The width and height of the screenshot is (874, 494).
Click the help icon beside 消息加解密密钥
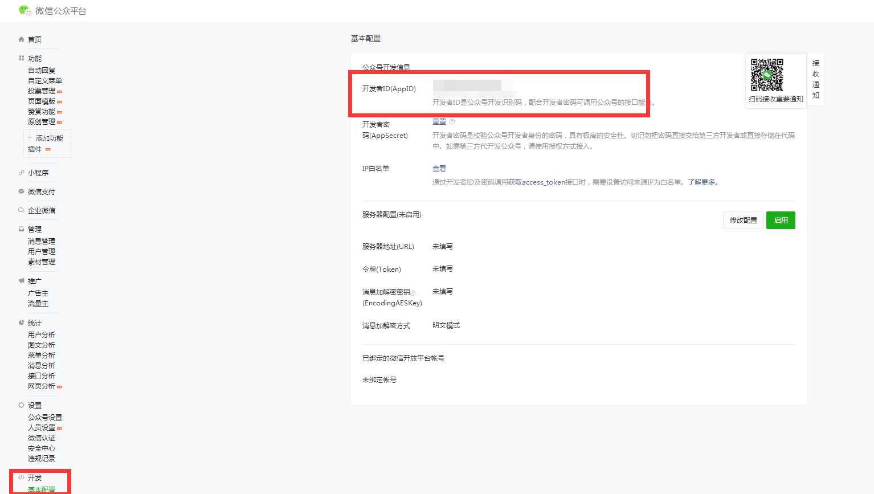413,293
